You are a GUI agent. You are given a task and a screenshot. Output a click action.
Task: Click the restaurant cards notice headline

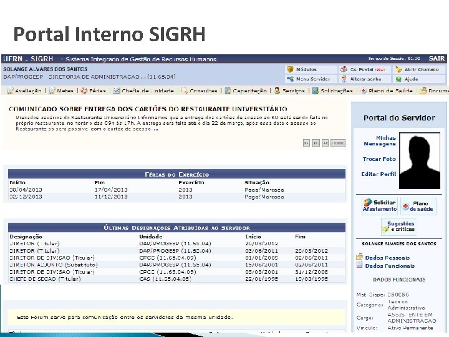[x=148, y=109]
